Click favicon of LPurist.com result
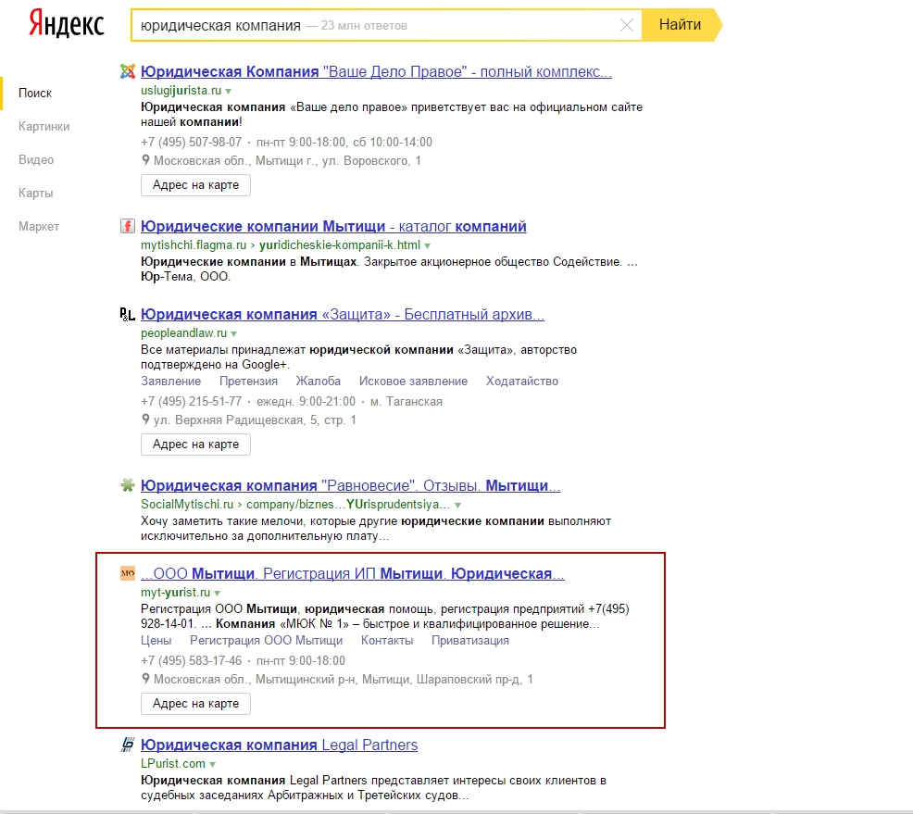Viewport: 913px width, 814px height. pos(128,745)
